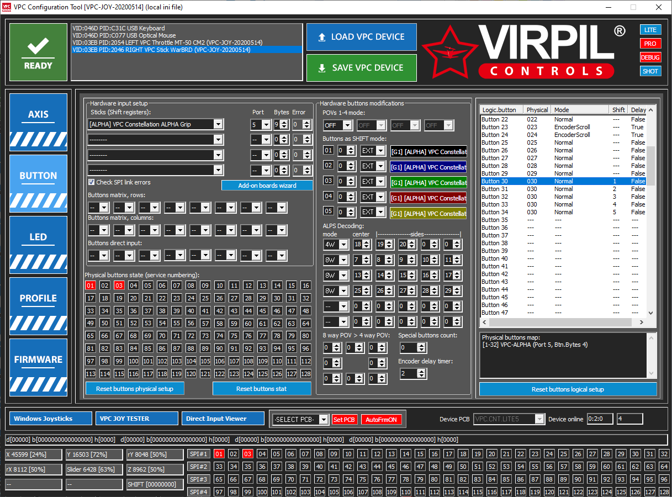Open the first Buttons direct input dropdown

click(98, 256)
